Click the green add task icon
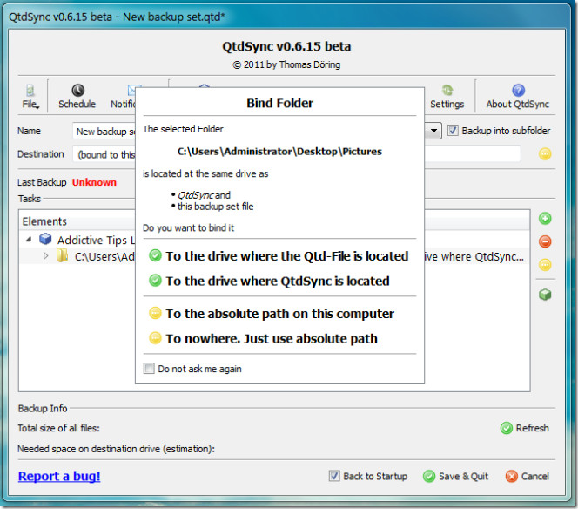Image resolution: width=578 pixels, height=509 pixels. pos(545,219)
